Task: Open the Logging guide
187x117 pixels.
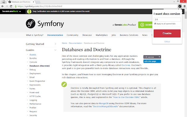Action: [x=33, y=100]
